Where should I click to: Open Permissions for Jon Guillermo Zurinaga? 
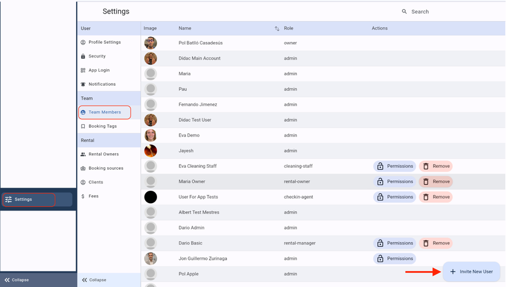(x=395, y=259)
